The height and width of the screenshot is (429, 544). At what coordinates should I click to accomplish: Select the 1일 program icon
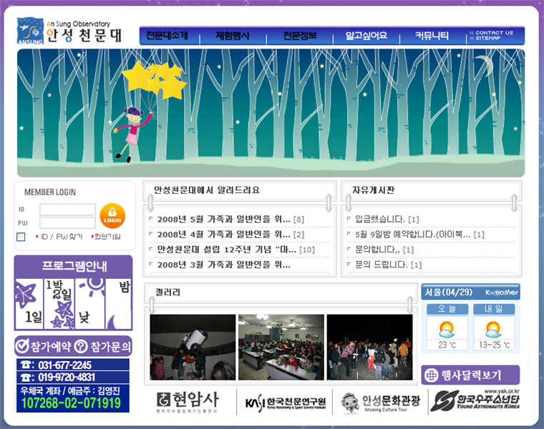29,304
